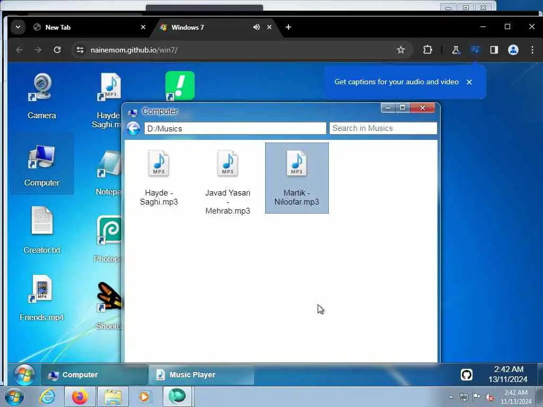
Task: Maximize the emulated Computer window
Action: click(402, 108)
